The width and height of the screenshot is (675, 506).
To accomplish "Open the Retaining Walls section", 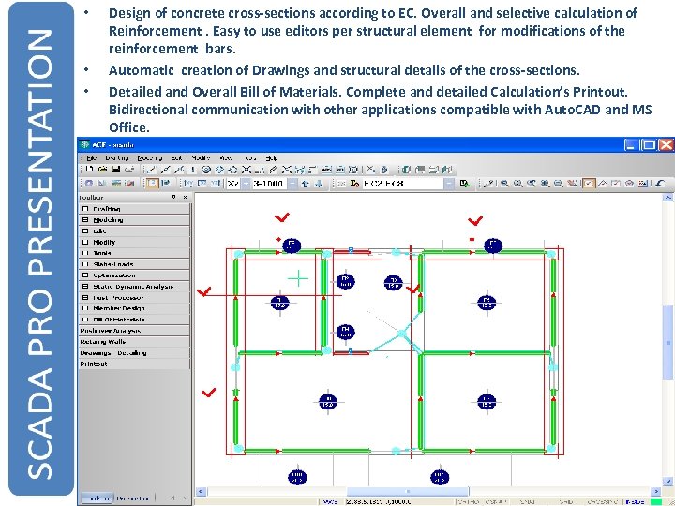I will point(134,342).
